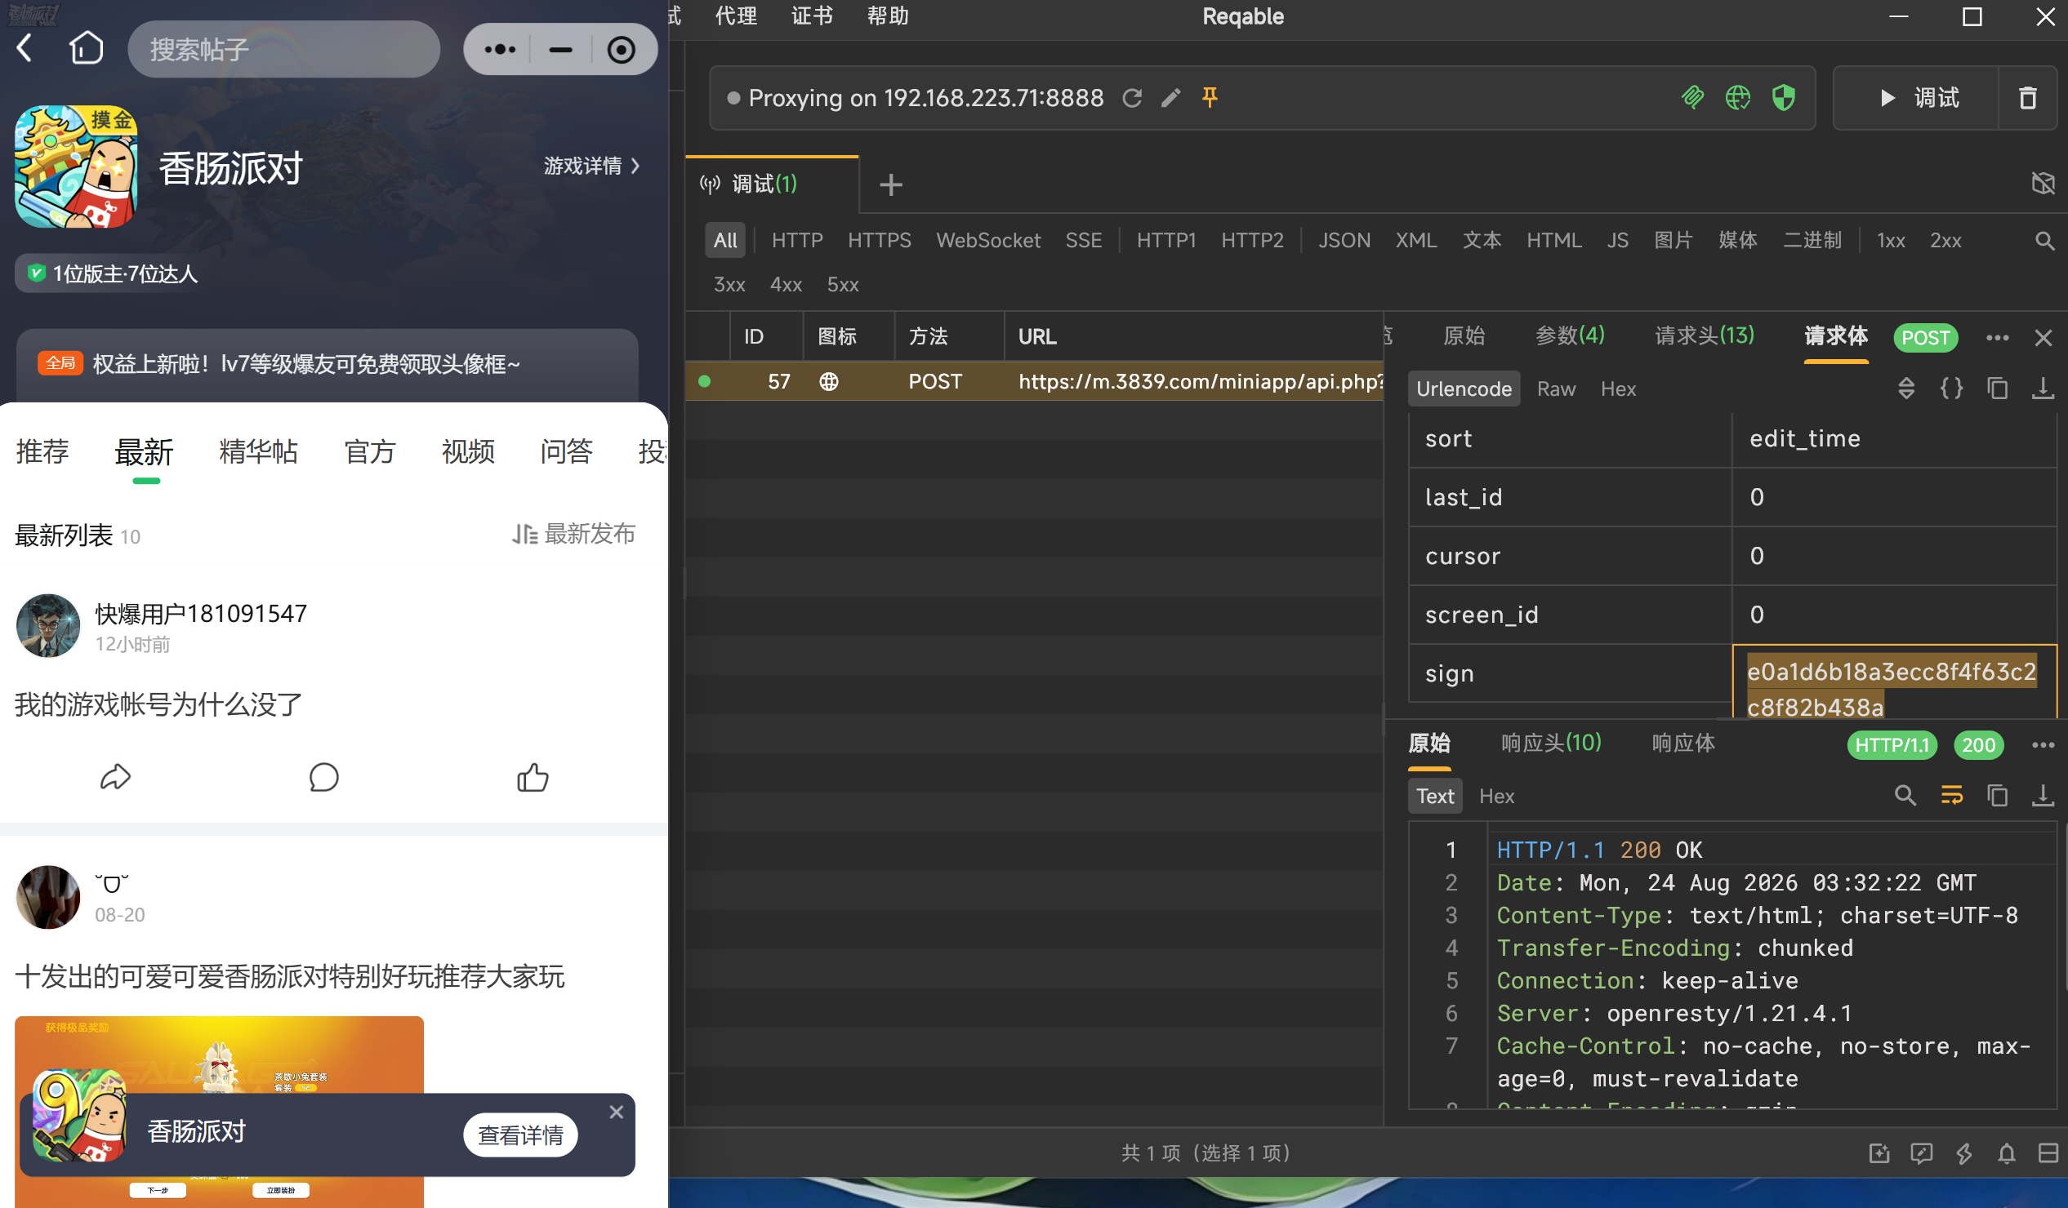Open the 帮助 menu in Reqable
This screenshot has width=2068, height=1208.
pos(888,16)
